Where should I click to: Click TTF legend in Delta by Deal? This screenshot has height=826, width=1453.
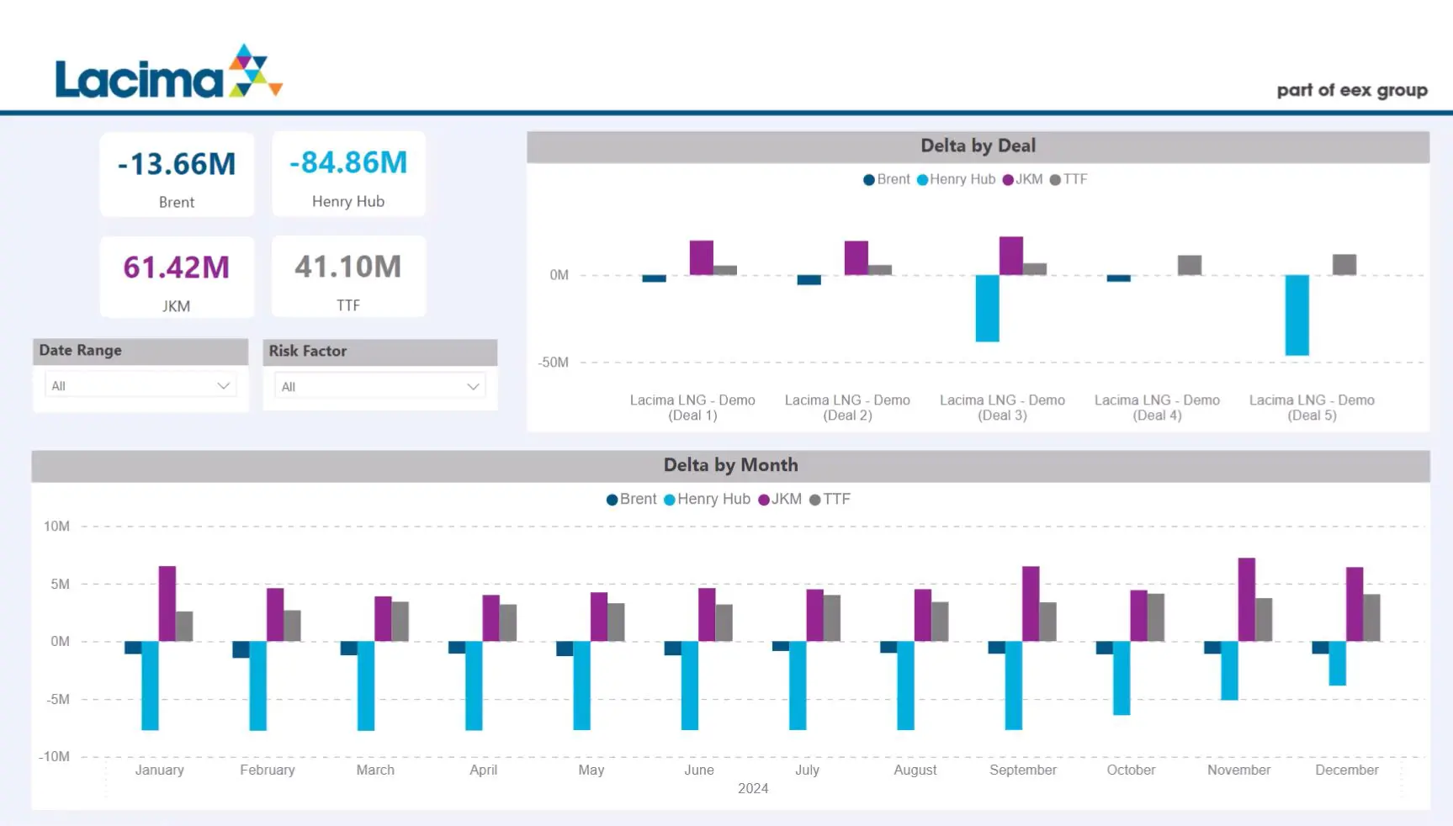(1069, 179)
